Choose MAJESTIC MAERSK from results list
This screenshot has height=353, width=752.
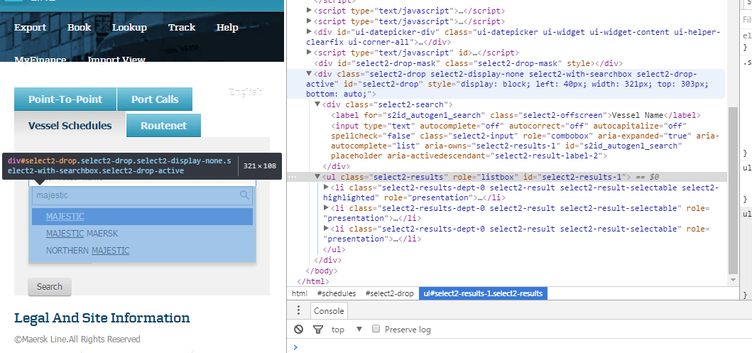click(82, 234)
